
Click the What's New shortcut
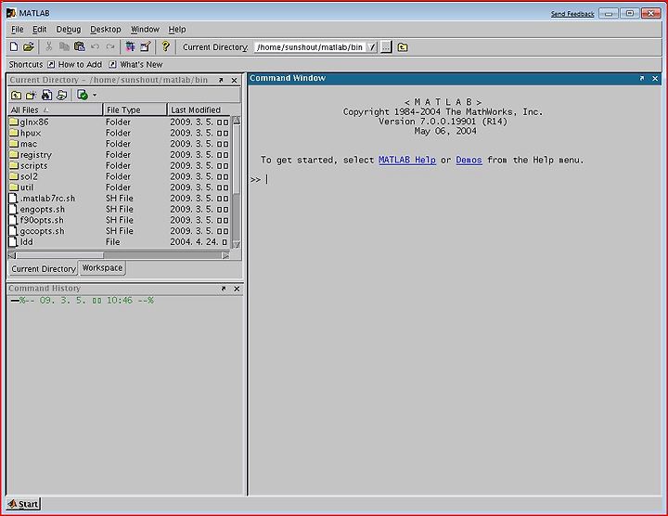135,64
